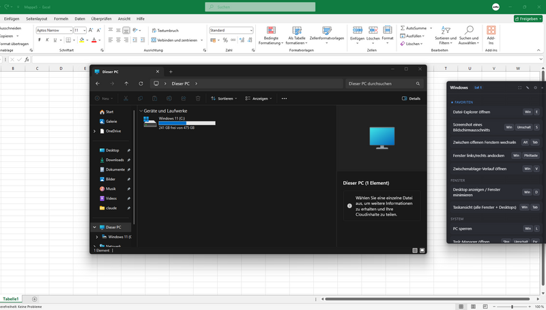Open Suchen und Auswählen menu
Viewport: 546px width, 310px height.
coord(469,36)
